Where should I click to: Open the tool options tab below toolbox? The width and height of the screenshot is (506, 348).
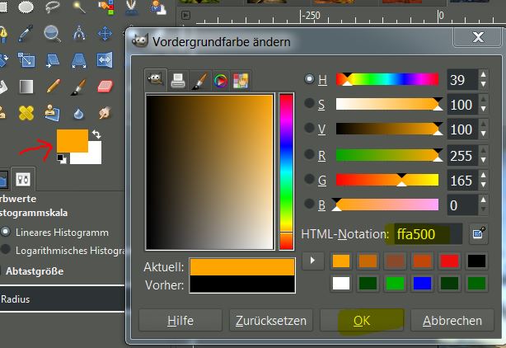(x=23, y=179)
